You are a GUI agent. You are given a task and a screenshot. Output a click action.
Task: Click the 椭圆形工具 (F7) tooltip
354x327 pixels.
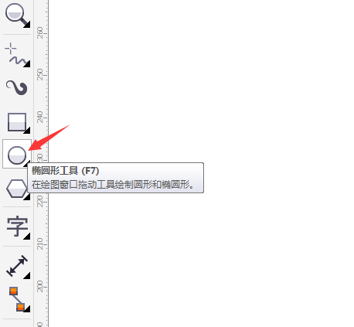click(115, 178)
